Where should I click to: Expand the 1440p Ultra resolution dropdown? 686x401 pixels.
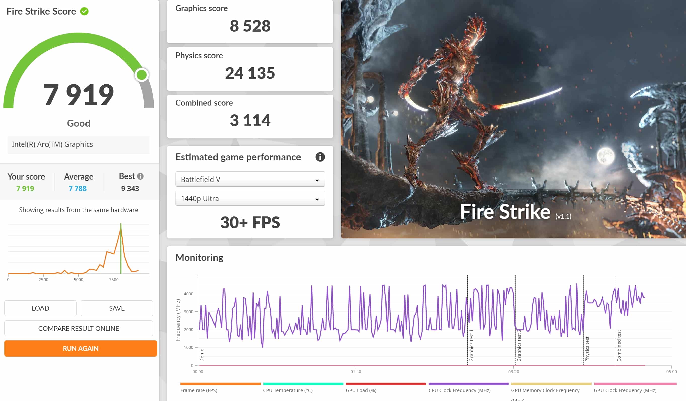(x=250, y=198)
